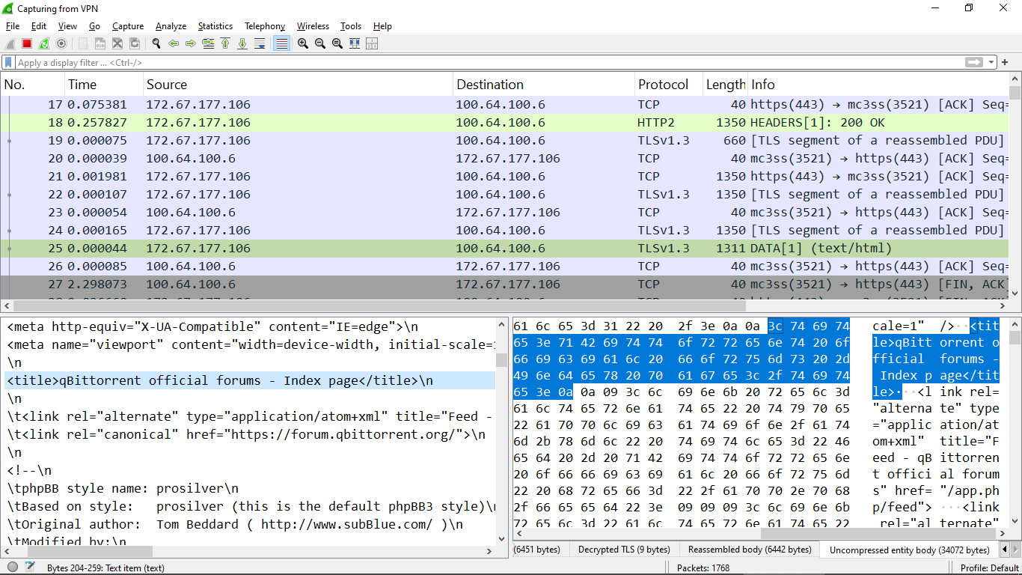Image resolution: width=1022 pixels, height=575 pixels.
Task: Click the packet list vertical scrollbar
Action: click(1015, 187)
